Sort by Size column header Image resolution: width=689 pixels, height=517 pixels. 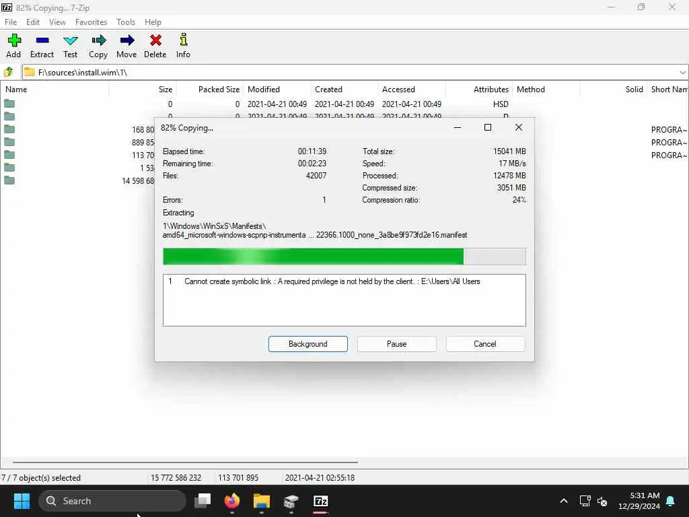(143, 90)
